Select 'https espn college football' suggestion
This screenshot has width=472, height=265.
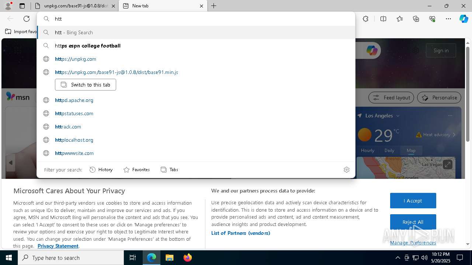pyautogui.click(x=196, y=46)
